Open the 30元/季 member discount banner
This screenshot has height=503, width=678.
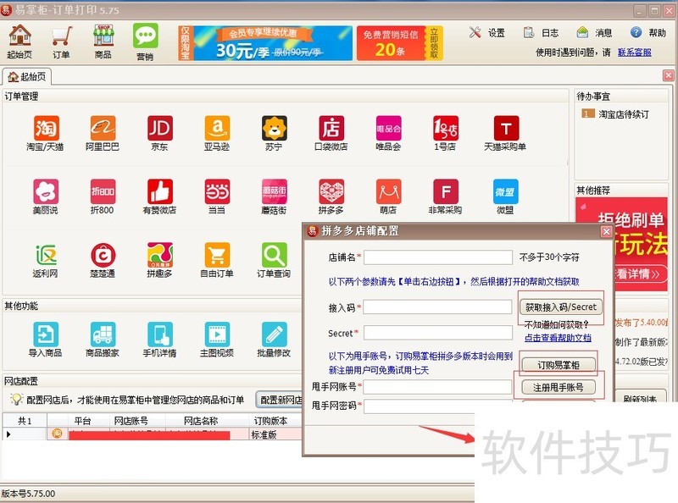[265, 43]
